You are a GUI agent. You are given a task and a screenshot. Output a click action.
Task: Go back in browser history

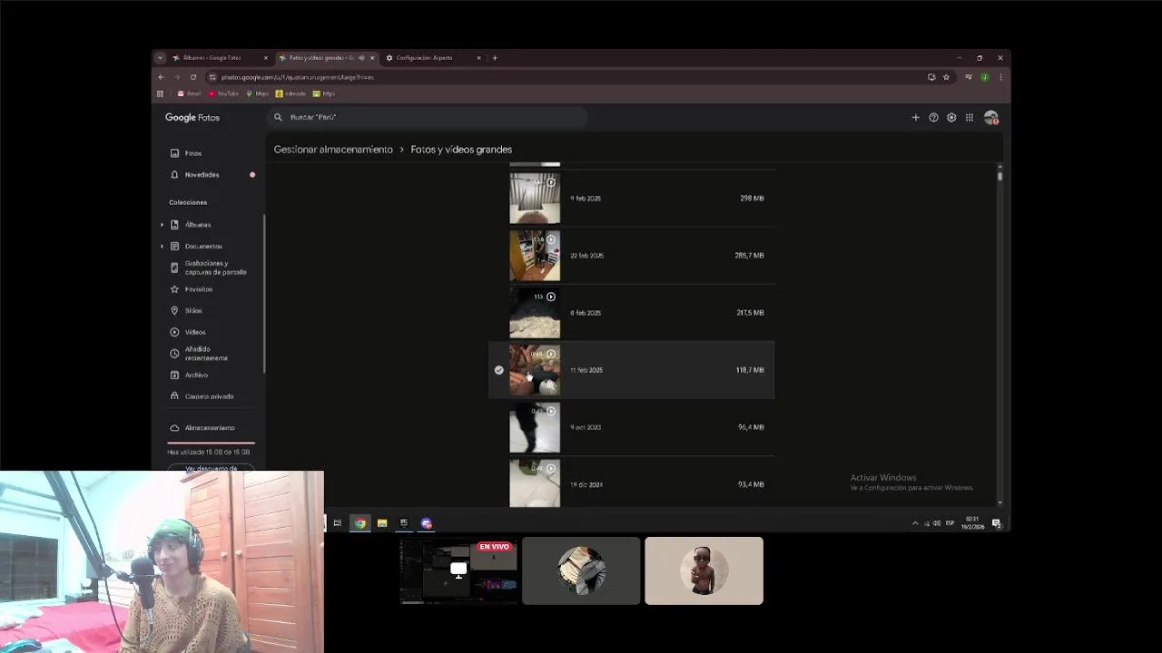click(x=162, y=77)
